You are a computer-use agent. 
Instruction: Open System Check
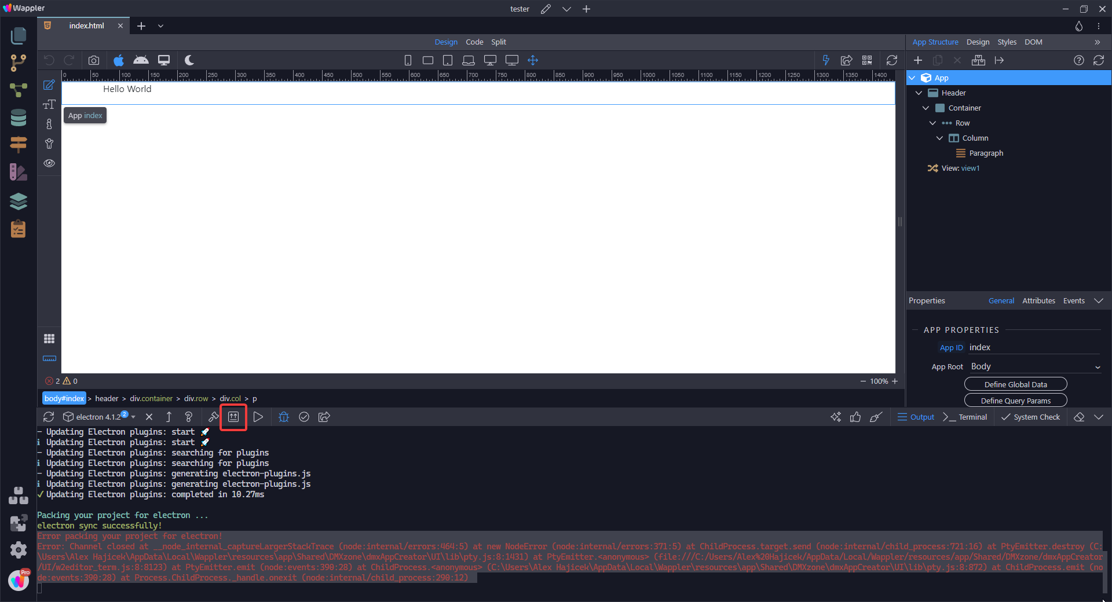coord(1031,417)
